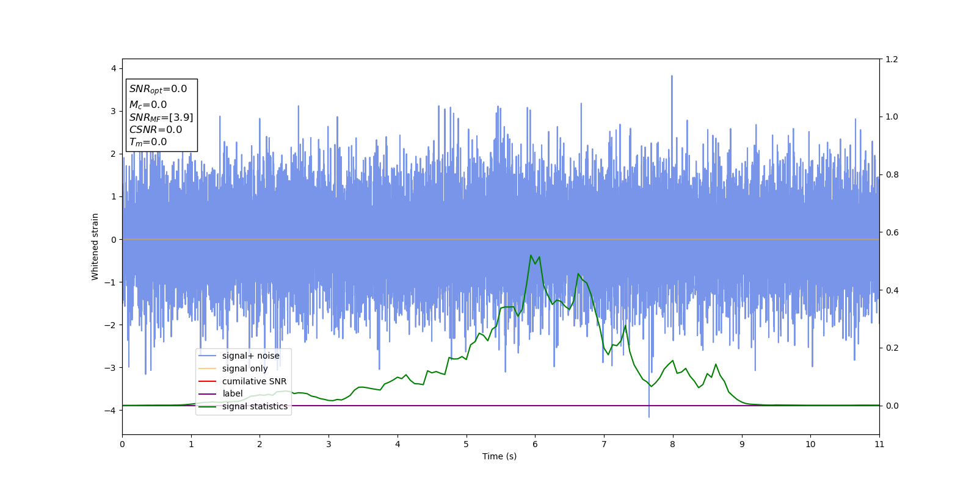Click the SNR_MF=[3.9] annotation text
977x488 pixels.
(161, 118)
